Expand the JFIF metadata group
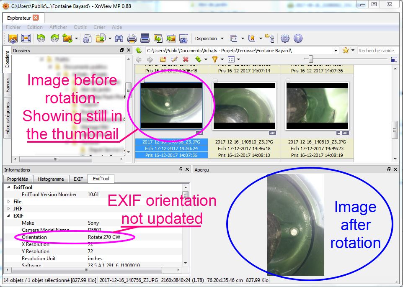This screenshot has height=287, width=403. pyautogui.click(x=8, y=209)
